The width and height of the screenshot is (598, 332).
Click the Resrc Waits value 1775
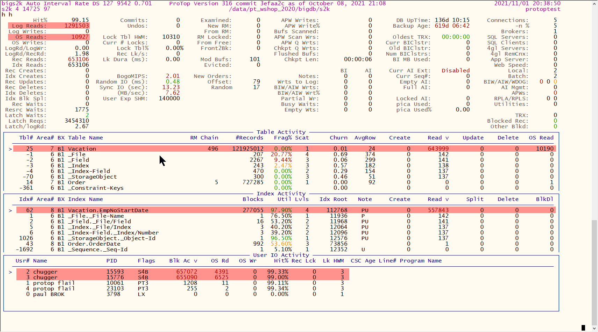coord(82,110)
